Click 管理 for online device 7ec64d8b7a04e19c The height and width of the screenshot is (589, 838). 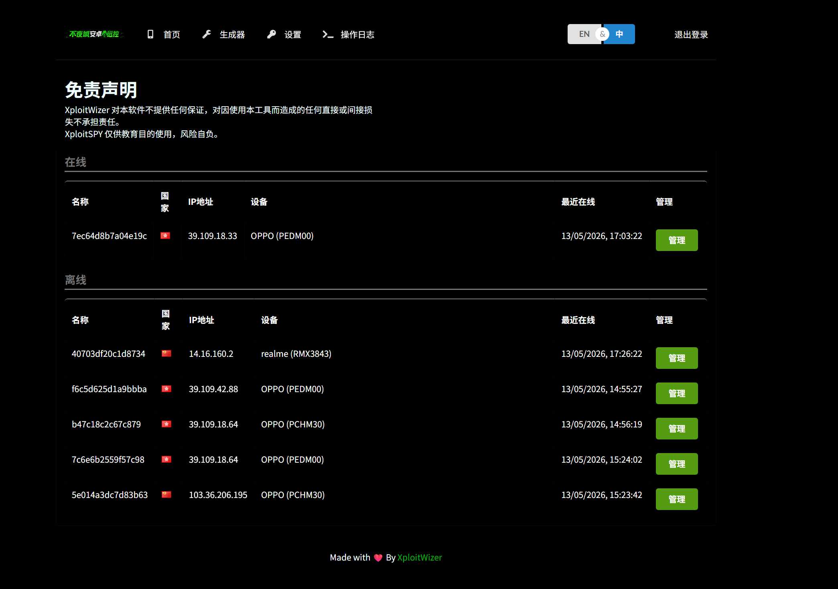tap(677, 240)
